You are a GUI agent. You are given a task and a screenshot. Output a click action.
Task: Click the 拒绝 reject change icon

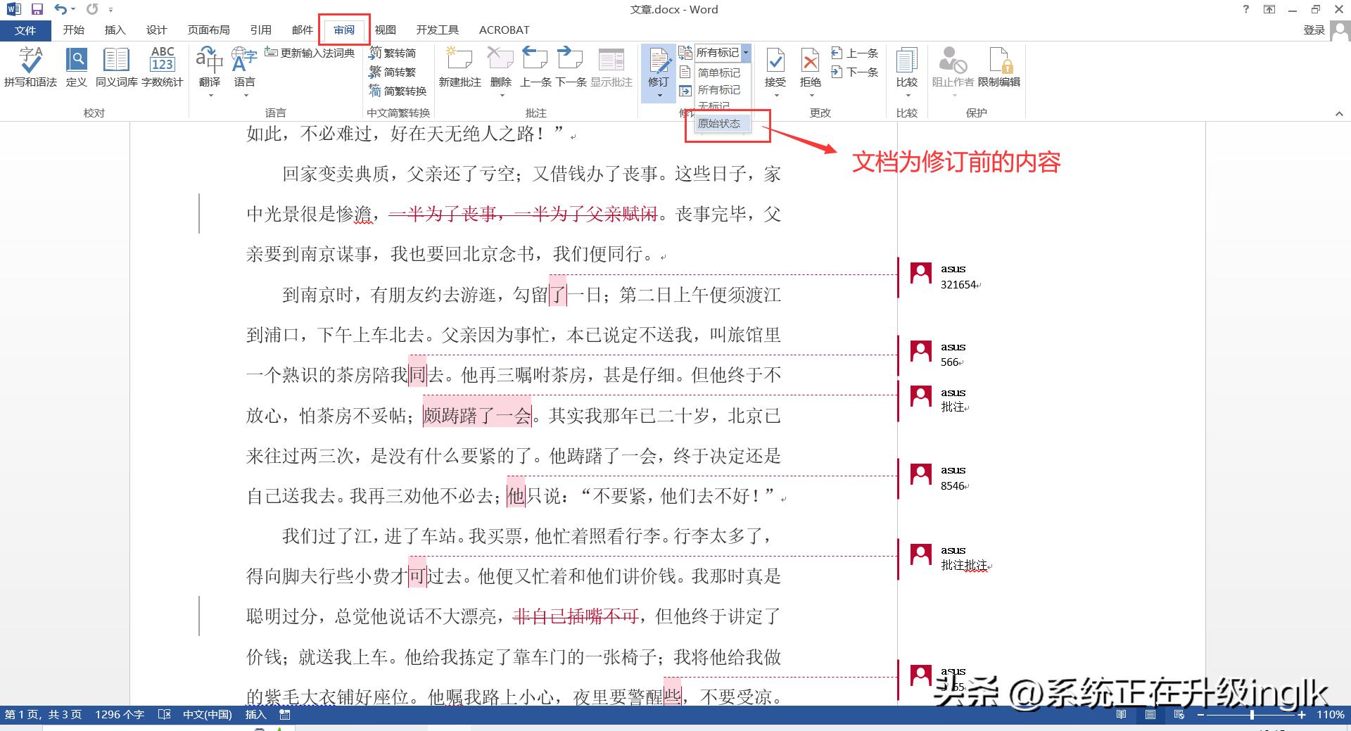pos(811,62)
